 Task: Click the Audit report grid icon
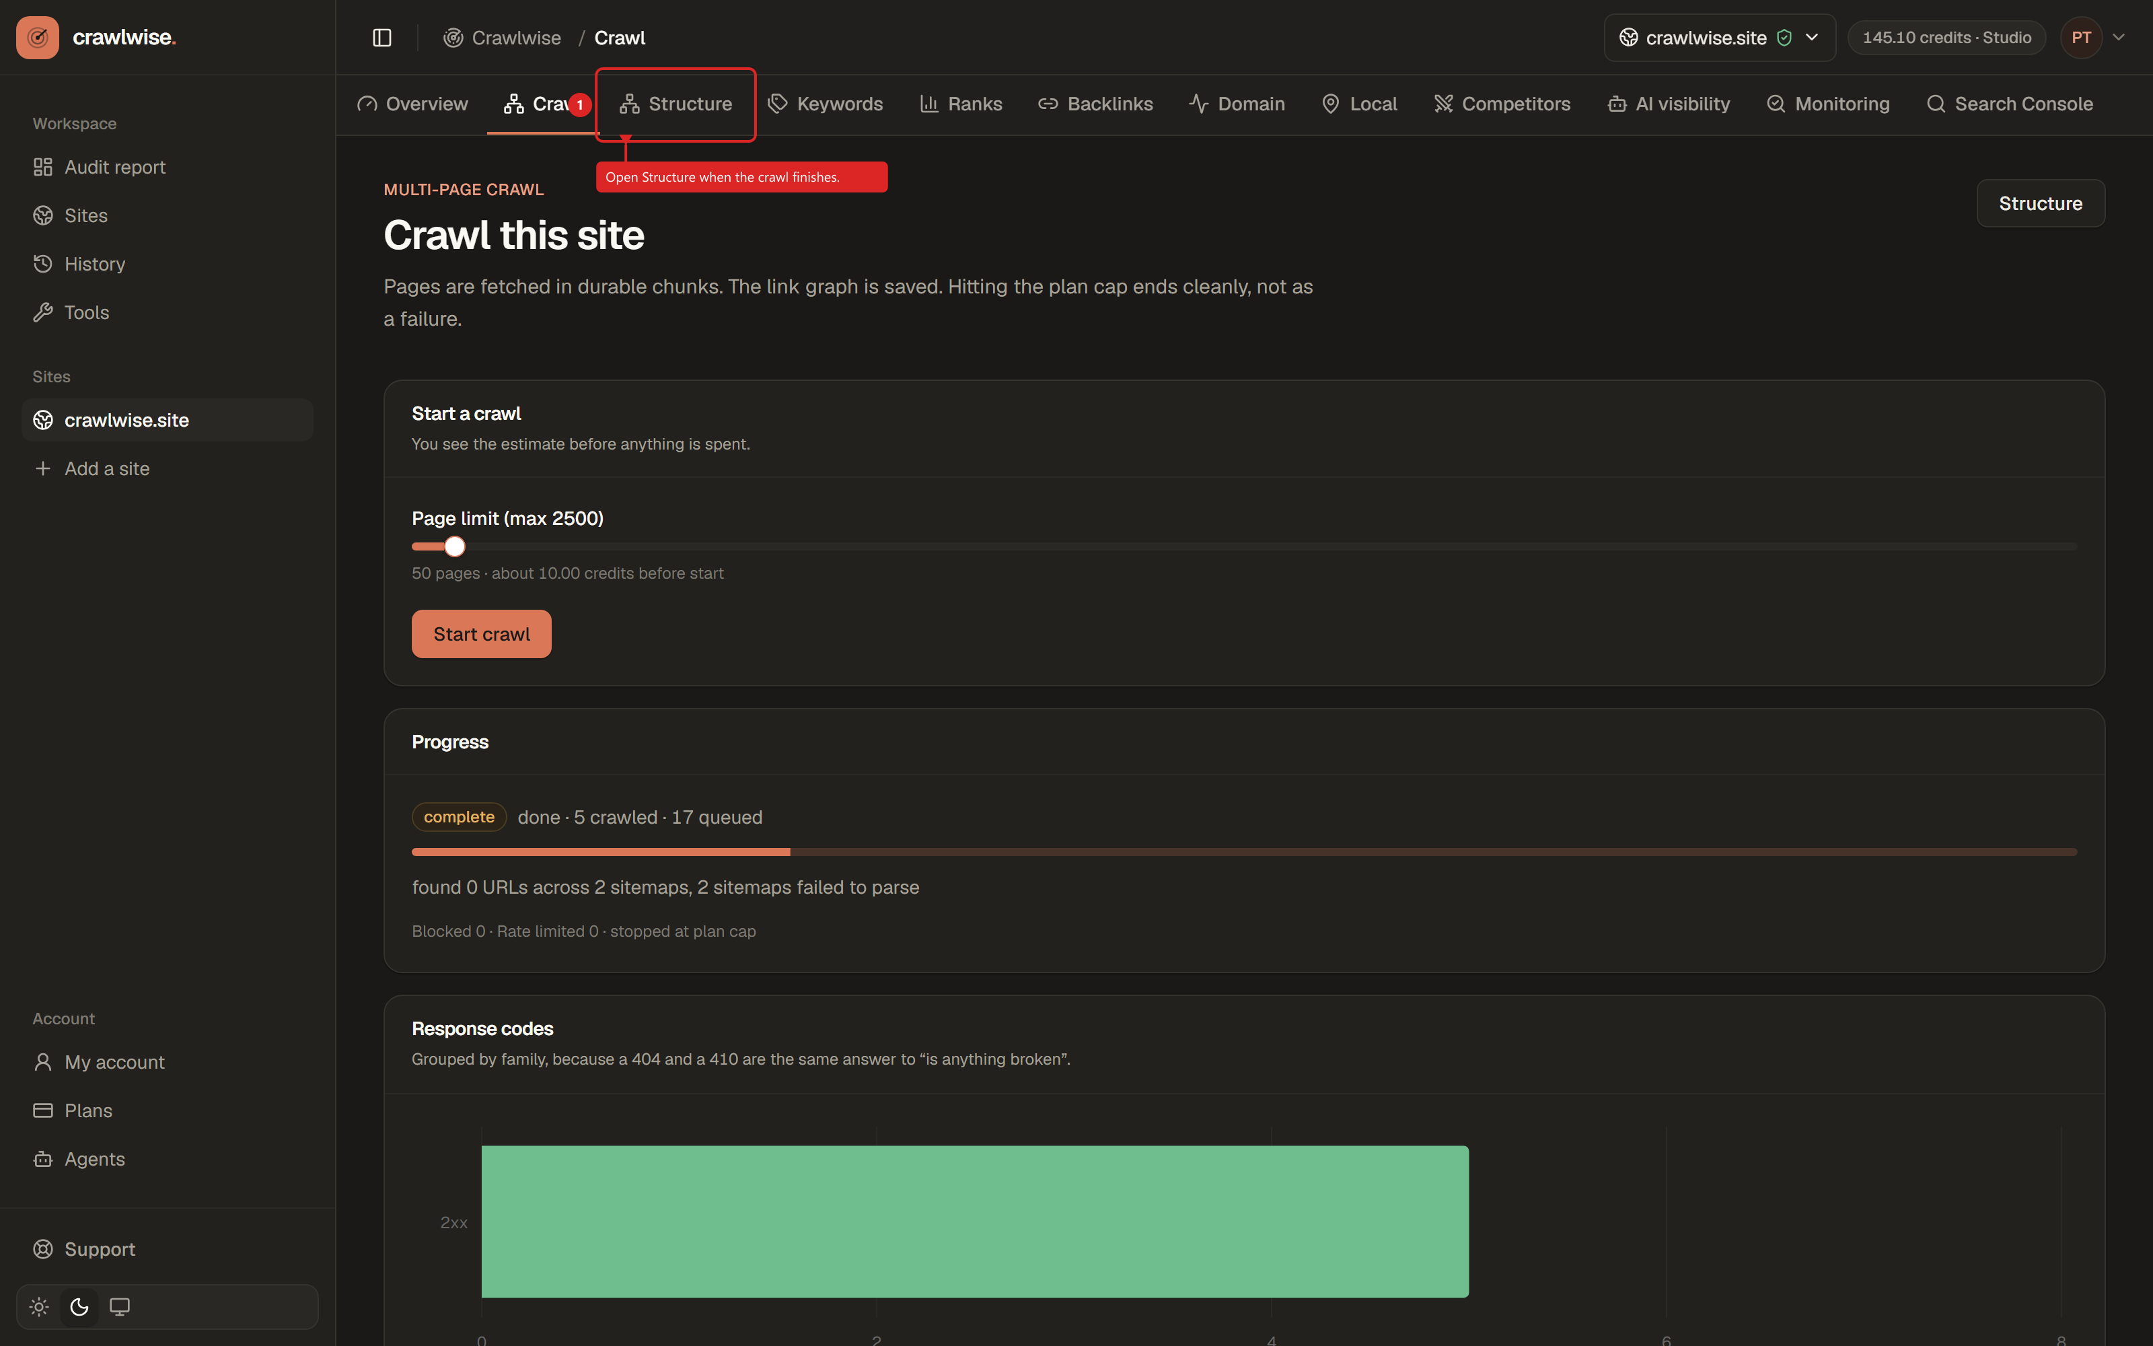pyautogui.click(x=42, y=166)
